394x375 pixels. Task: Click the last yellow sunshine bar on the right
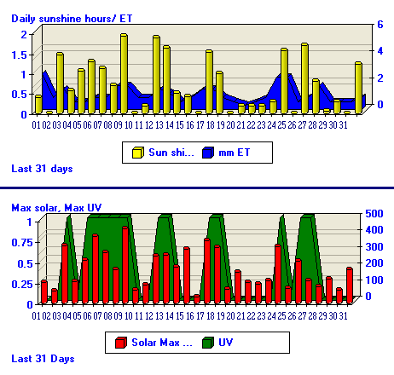pyautogui.click(x=358, y=88)
